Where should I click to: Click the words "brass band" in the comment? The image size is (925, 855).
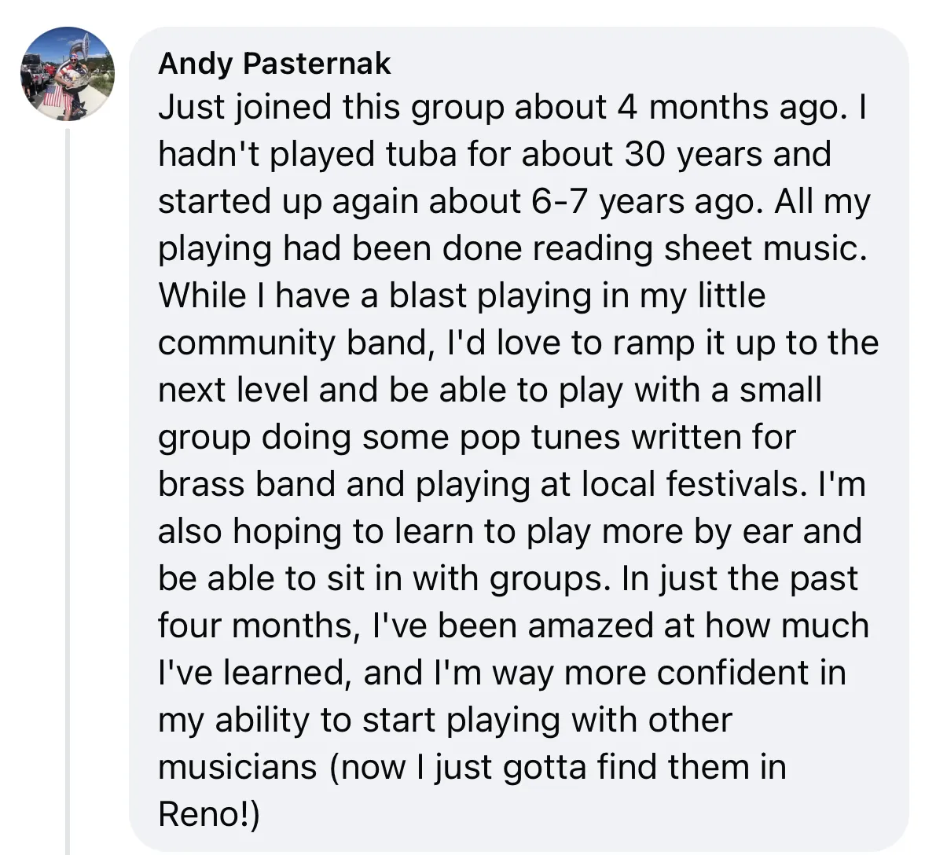coord(248,484)
